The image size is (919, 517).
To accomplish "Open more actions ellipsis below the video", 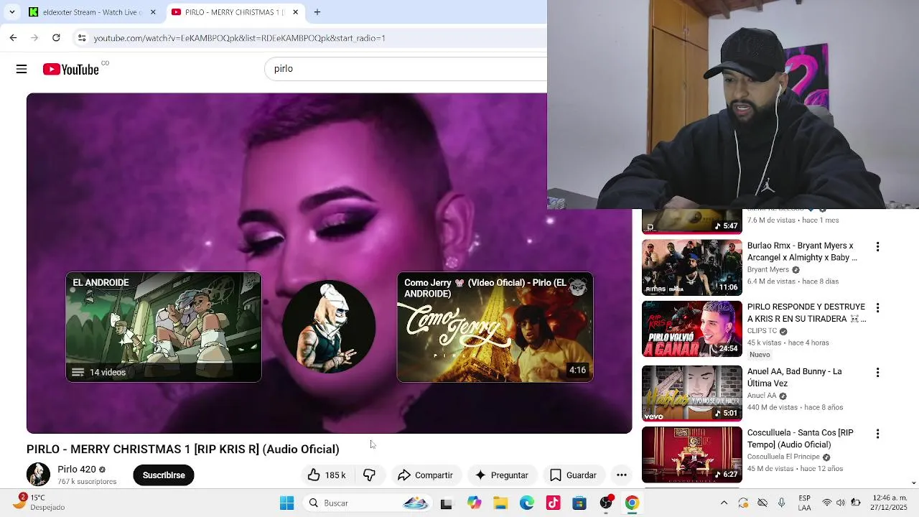I will point(622,475).
